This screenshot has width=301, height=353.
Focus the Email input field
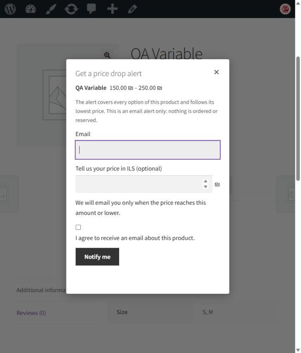[x=148, y=150]
